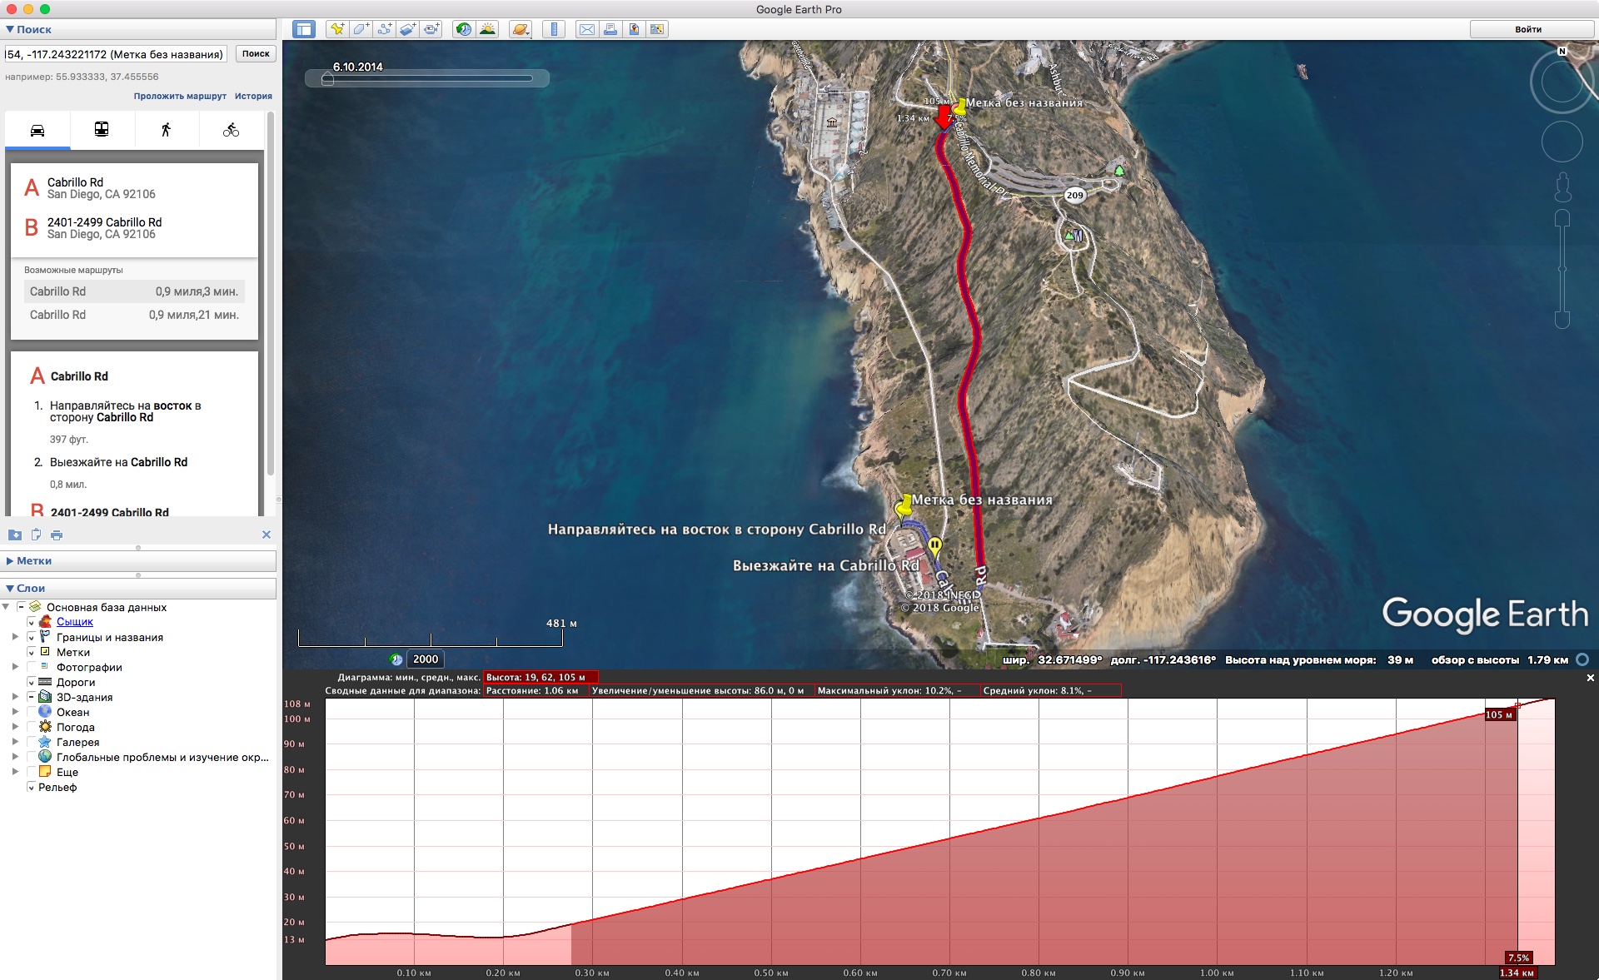Click the Галерея star layer icon
This screenshot has width=1599, height=980.
[45, 742]
